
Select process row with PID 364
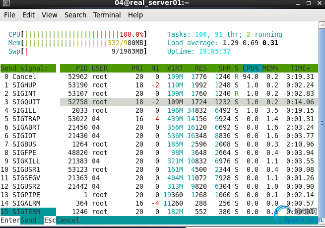coord(189,204)
